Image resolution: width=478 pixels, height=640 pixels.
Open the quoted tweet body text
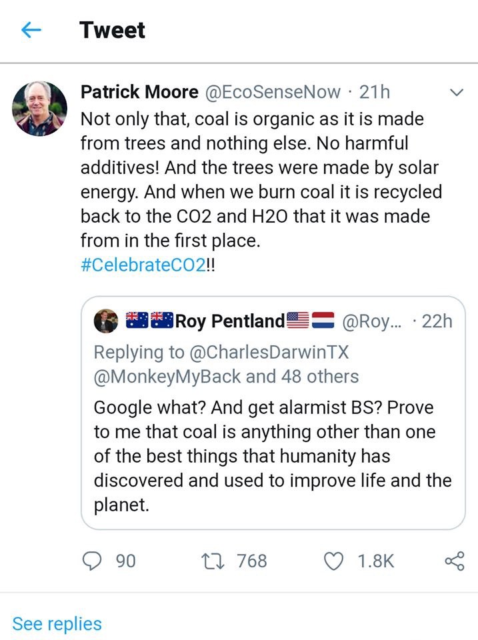tap(272, 456)
